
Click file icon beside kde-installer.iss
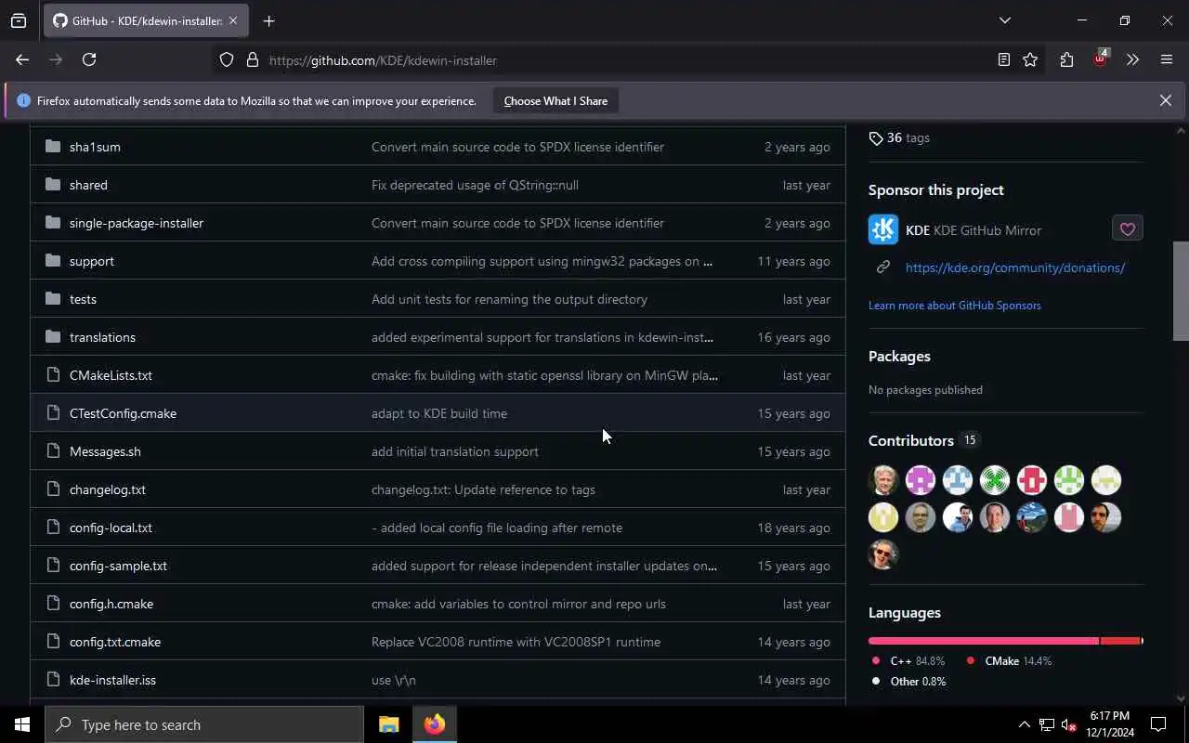53,680
